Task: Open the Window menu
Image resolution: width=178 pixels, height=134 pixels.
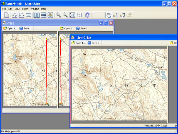Action: 34,9
